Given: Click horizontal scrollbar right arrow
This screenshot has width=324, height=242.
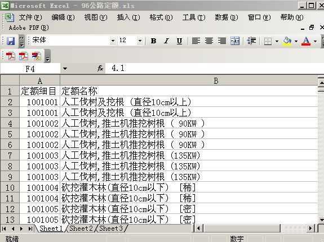Looking at the screenshot, I should 310,228.
